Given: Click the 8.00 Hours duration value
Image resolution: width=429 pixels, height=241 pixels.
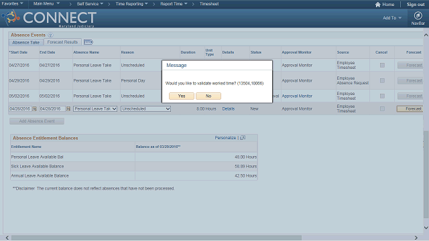Looking at the screenshot, I should [206, 108].
